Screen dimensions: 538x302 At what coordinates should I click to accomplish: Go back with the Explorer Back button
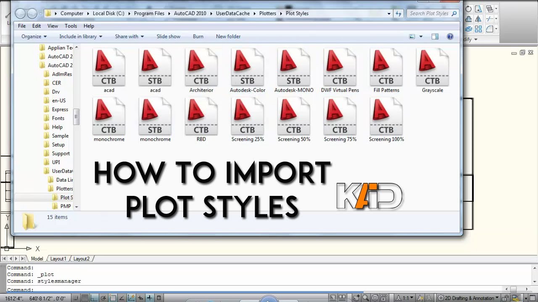21,13
